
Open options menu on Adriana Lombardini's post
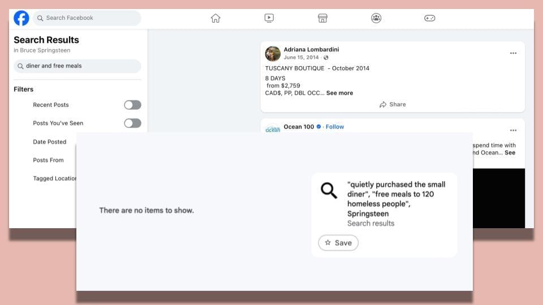(x=513, y=53)
